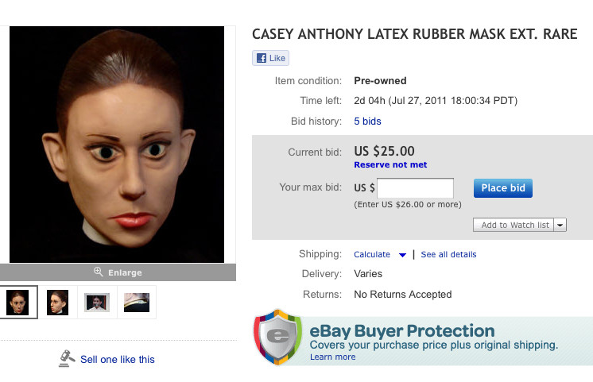The width and height of the screenshot is (593, 382).
Task: Open the 5 bids history link
Action: point(367,122)
